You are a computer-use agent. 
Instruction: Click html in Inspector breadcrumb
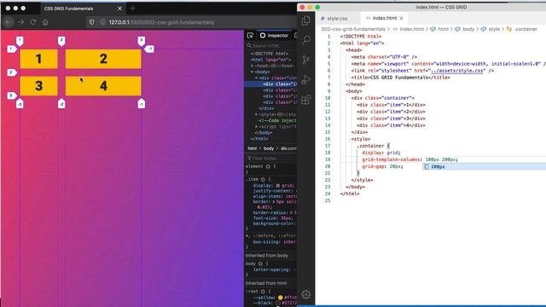tap(253, 148)
